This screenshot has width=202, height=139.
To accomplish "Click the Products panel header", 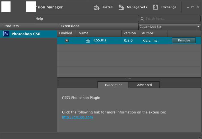I will point(28,26).
